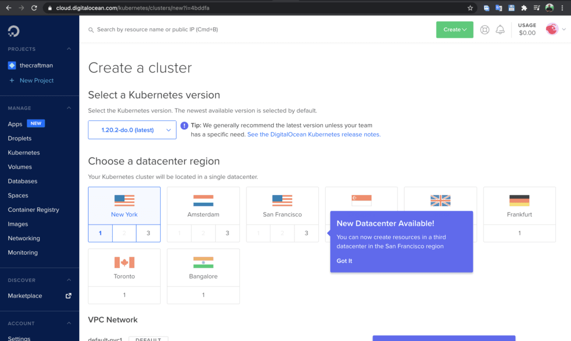Open Volumes in the sidebar
The width and height of the screenshot is (571, 341).
20,167
